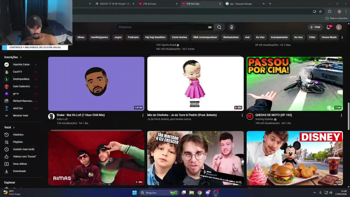Select the Acampamento chip

point(279,37)
